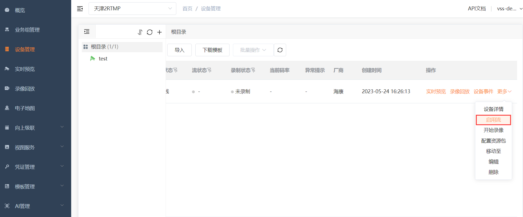Open the API文档 link

point(476,9)
